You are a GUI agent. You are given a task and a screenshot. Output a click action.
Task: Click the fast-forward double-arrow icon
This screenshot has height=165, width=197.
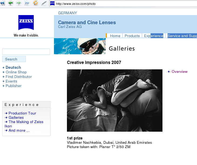(27, 3)
